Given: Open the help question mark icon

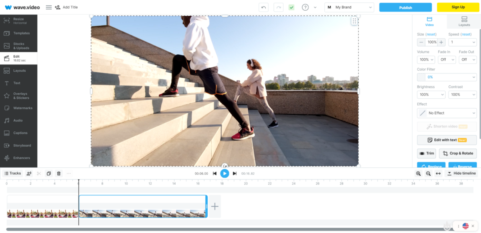Looking at the screenshot, I should tap(305, 7).
